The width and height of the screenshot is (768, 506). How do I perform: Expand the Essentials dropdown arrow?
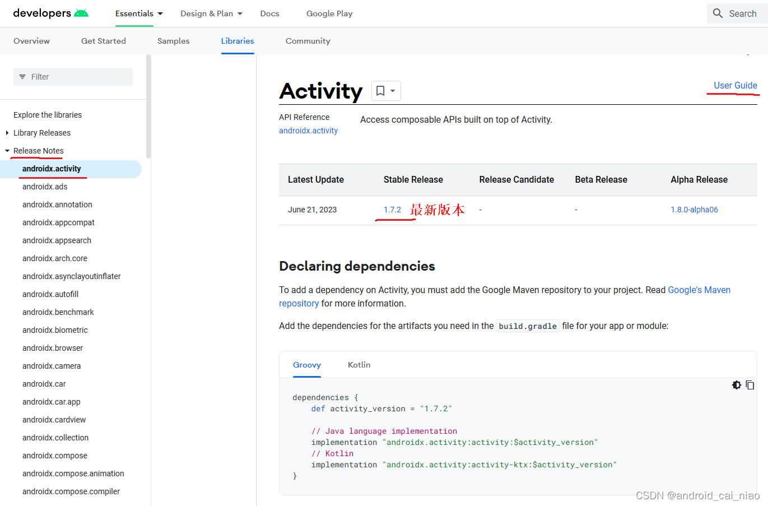point(160,13)
